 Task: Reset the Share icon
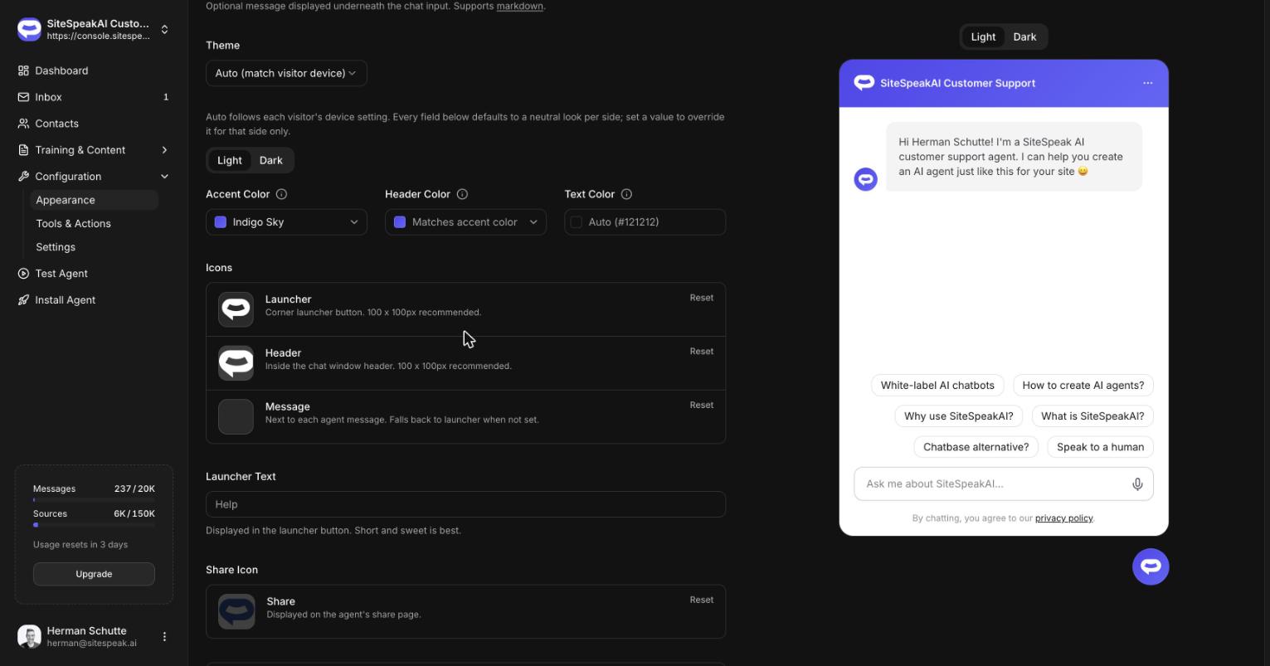click(x=701, y=600)
